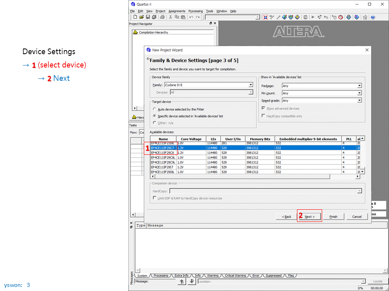Click Compilation Hierarchy in Project Navigator
This screenshot has height=291, width=389.
154,32
